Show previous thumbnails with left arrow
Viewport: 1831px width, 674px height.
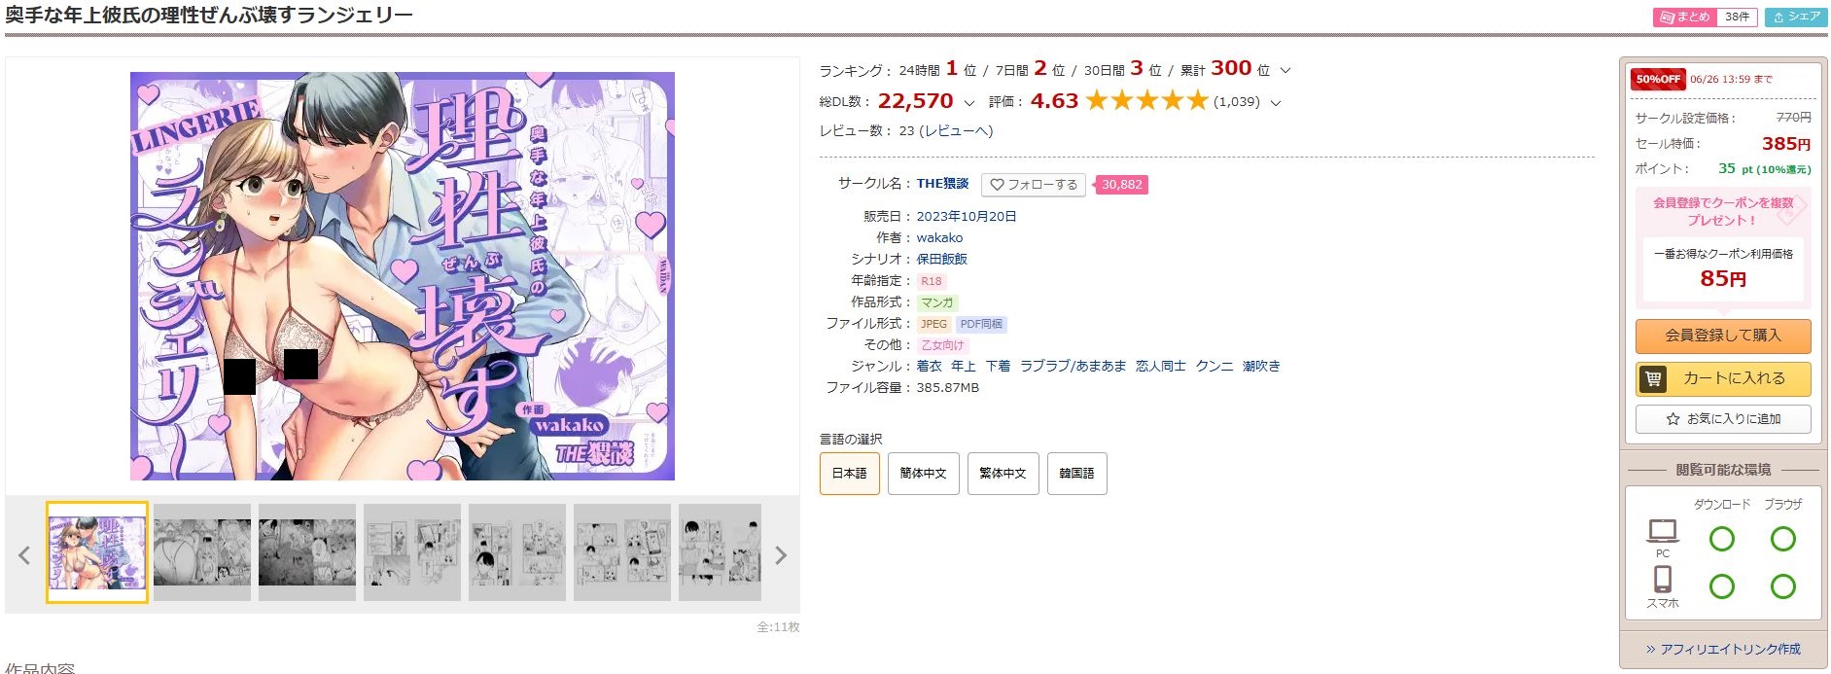point(24,555)
